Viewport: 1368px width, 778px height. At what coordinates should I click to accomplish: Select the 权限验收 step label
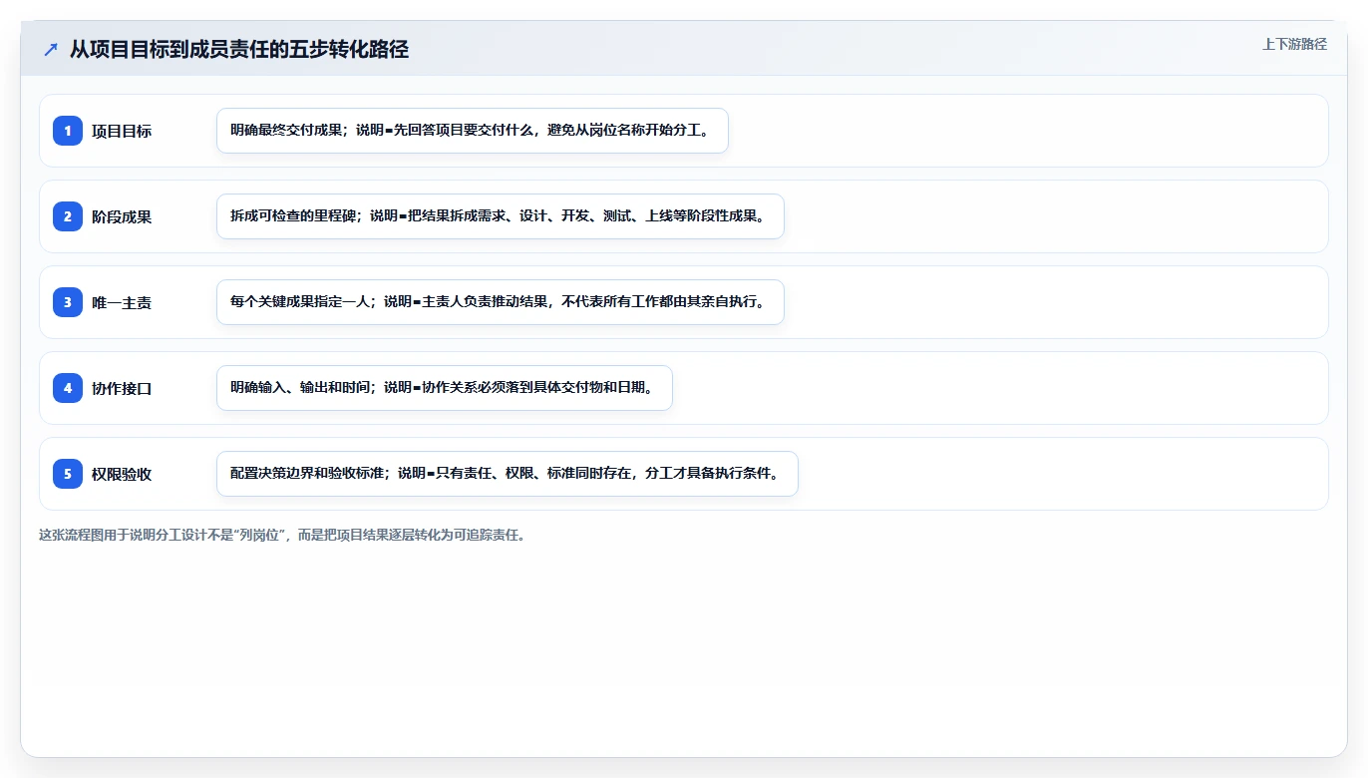(x=122, y=474)
